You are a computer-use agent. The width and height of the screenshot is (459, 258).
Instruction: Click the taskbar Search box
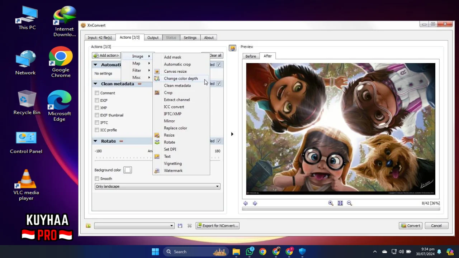(x=195, y=252)
